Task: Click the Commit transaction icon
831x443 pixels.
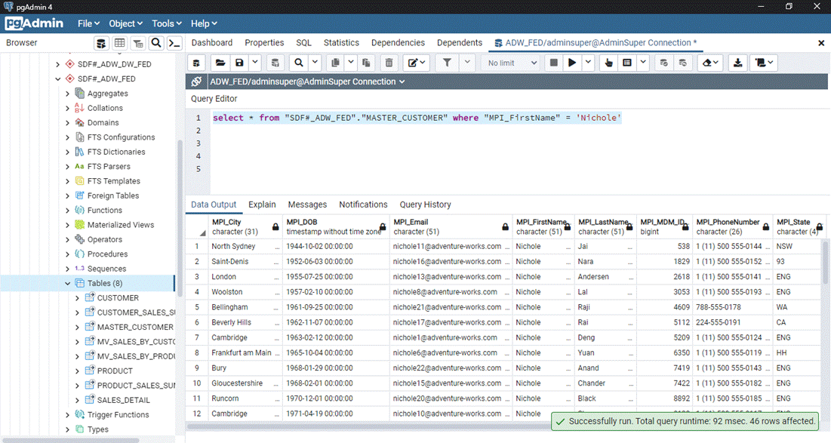Action: coord(663,63)
